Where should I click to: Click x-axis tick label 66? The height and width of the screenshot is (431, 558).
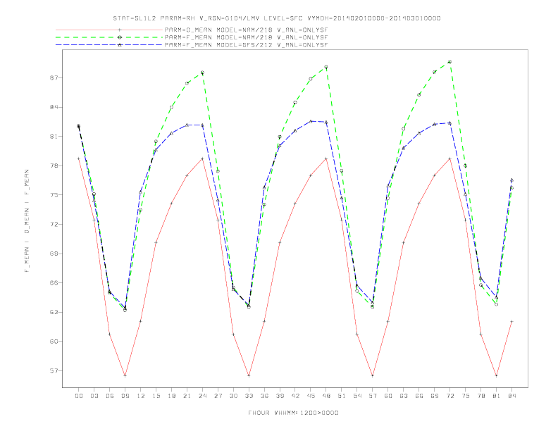tap(419, 396)
